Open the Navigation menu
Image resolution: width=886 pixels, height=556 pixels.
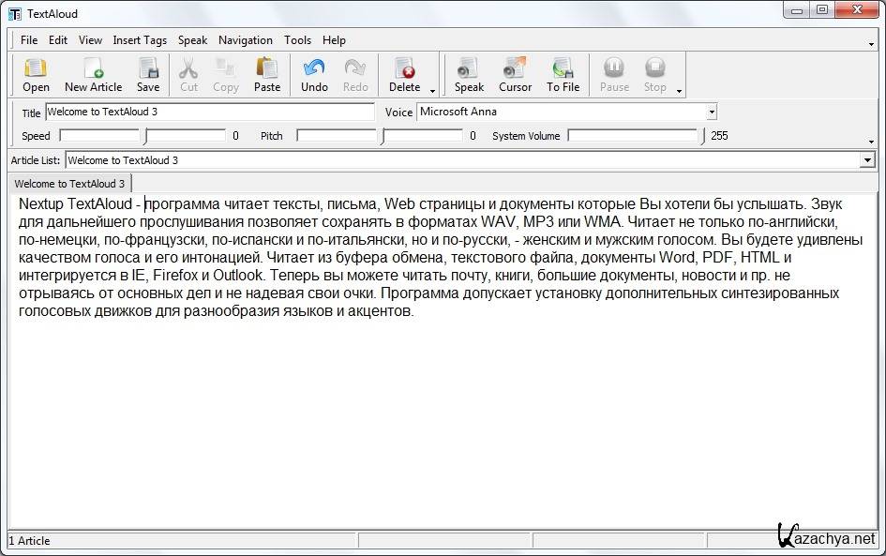pos(245,40)
